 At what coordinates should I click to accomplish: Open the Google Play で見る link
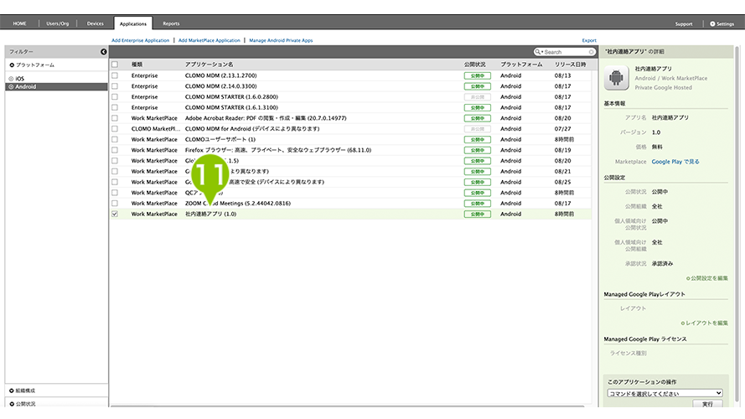675,162
